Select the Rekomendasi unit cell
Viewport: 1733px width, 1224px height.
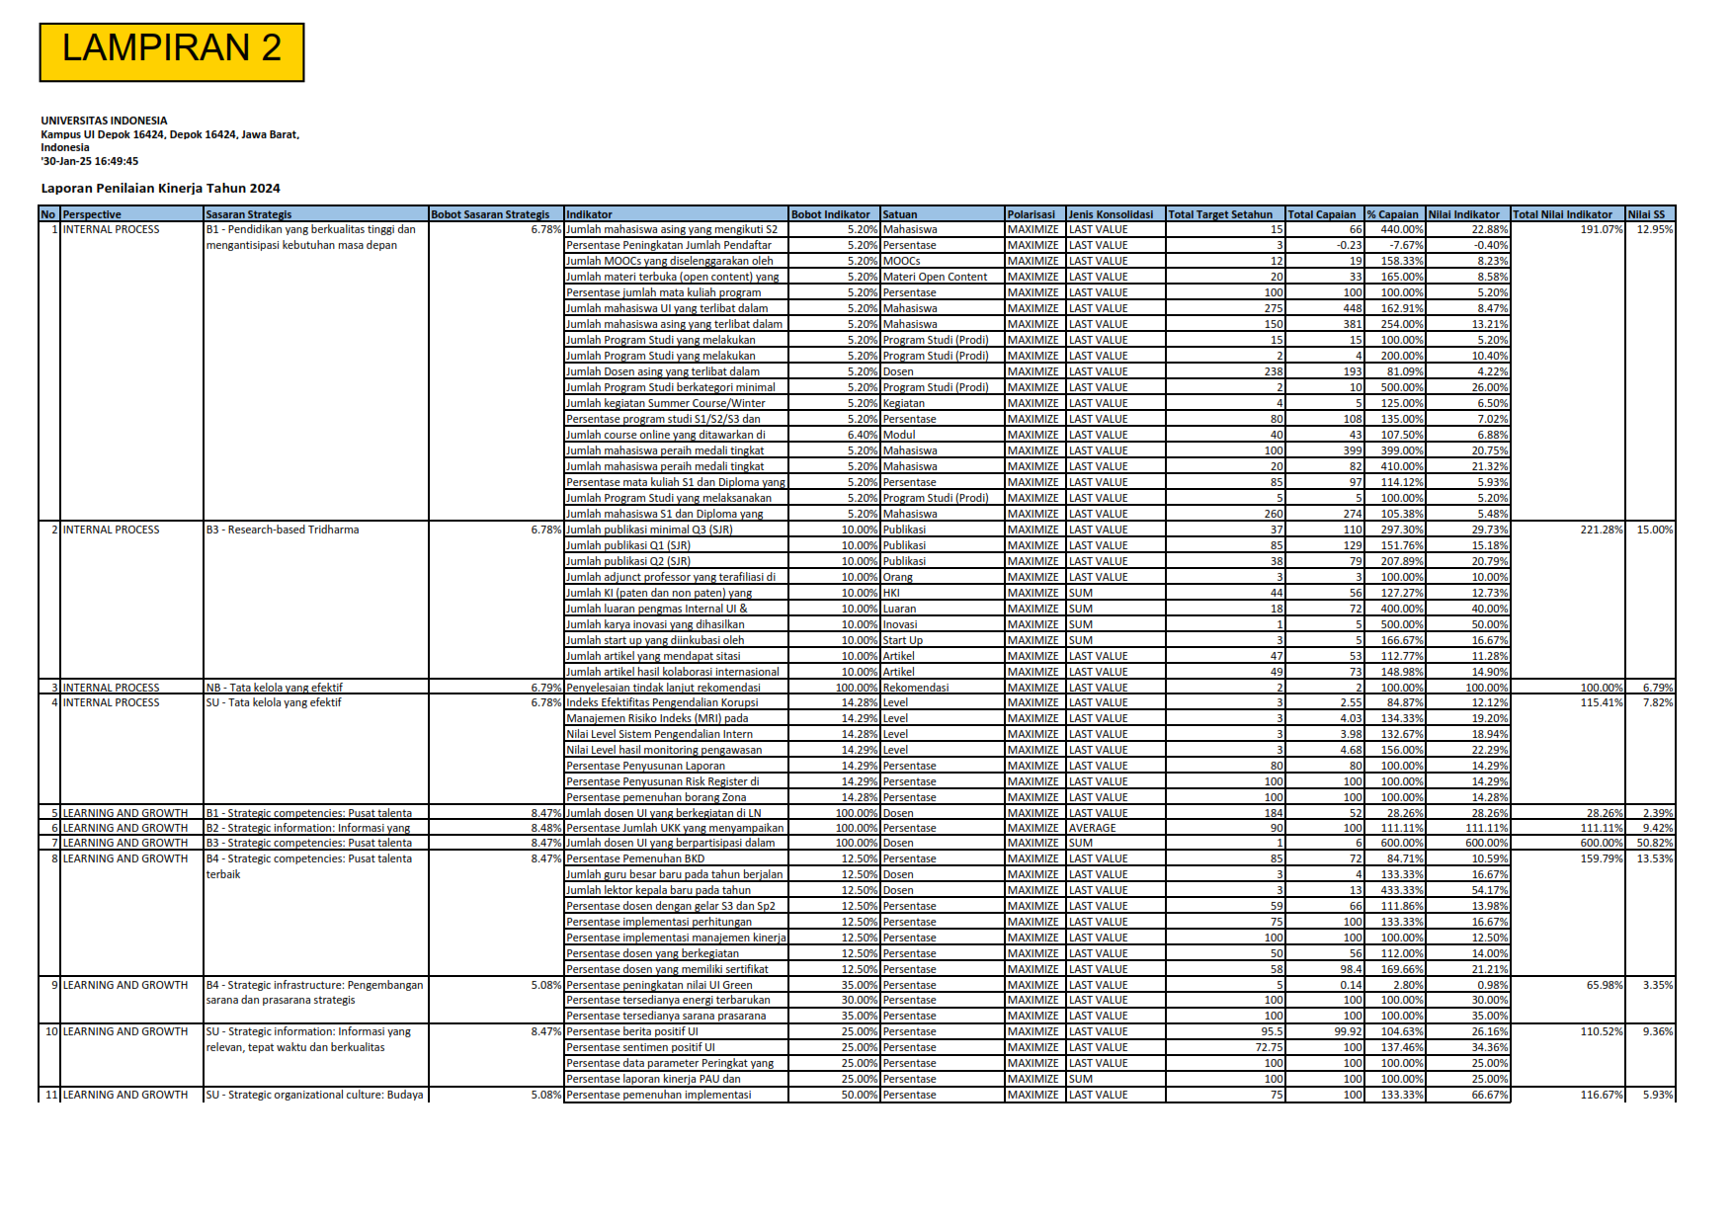pyautogui.click(x=916, y=688)
